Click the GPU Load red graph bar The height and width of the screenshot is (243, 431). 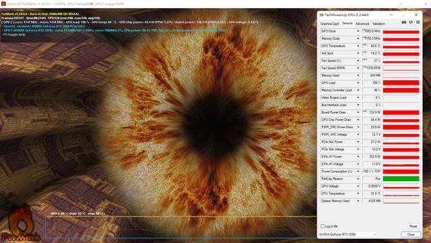(x=401, y=83)
